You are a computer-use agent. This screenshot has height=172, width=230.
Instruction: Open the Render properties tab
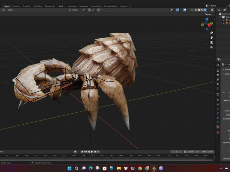point(218,70)
